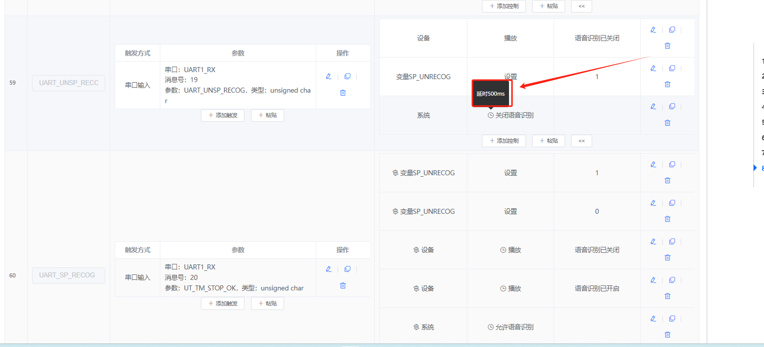Edit the UART1_RX message 19 trigger
The image size is (764, 347).
point(329,76)
